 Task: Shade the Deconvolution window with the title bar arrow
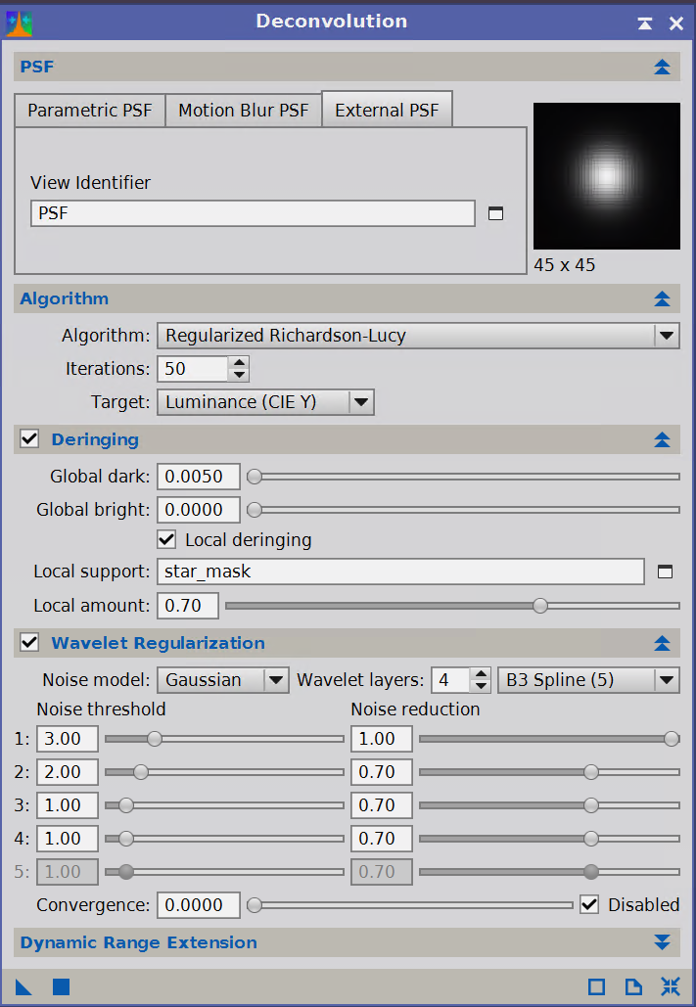[645, 23]
